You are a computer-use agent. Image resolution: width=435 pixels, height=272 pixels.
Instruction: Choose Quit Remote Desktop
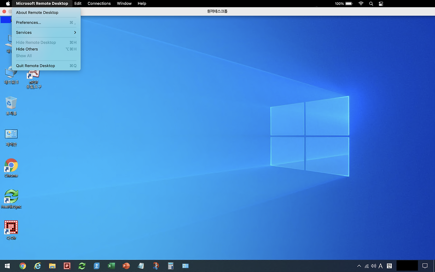(46, 66)
